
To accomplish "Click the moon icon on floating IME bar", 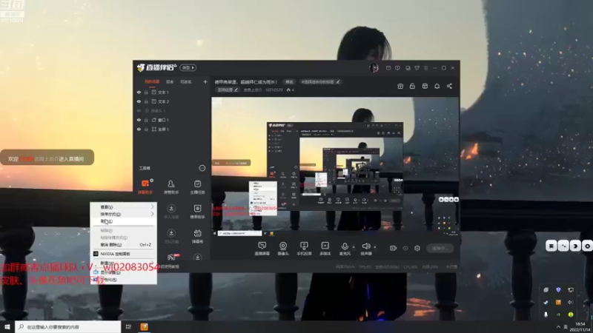I will point(575,246).
